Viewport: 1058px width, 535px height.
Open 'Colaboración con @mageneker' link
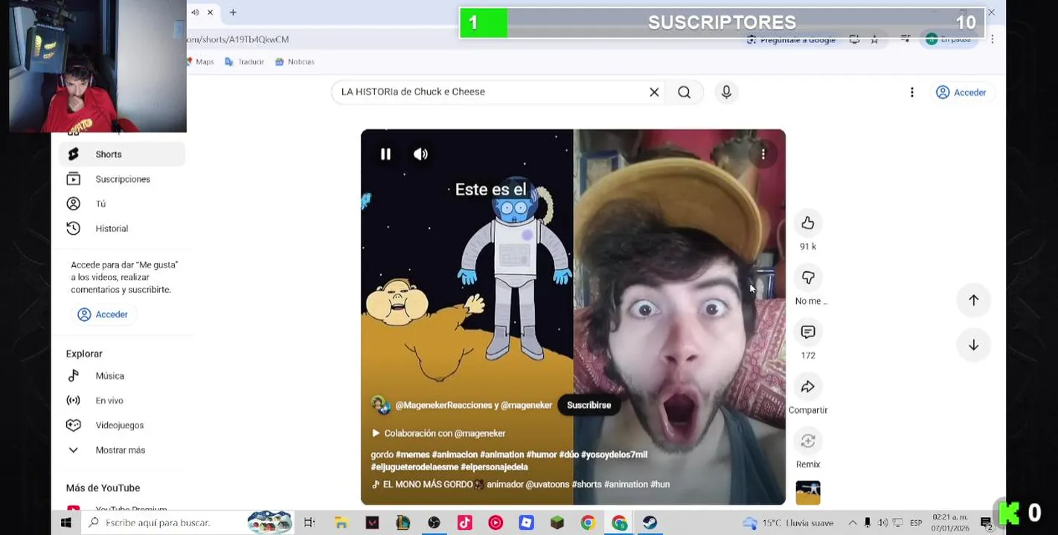pos(439,433)
